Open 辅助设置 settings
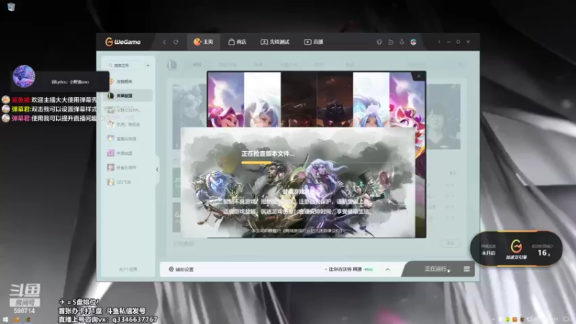The width and height of the screenshot is (576, 324). coord(181,269)
